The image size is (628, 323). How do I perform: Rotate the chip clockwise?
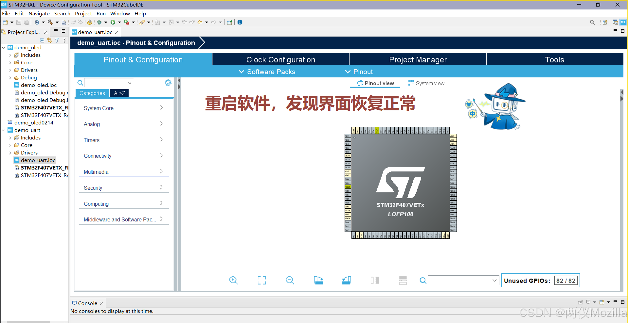click(x=318, y=280)
